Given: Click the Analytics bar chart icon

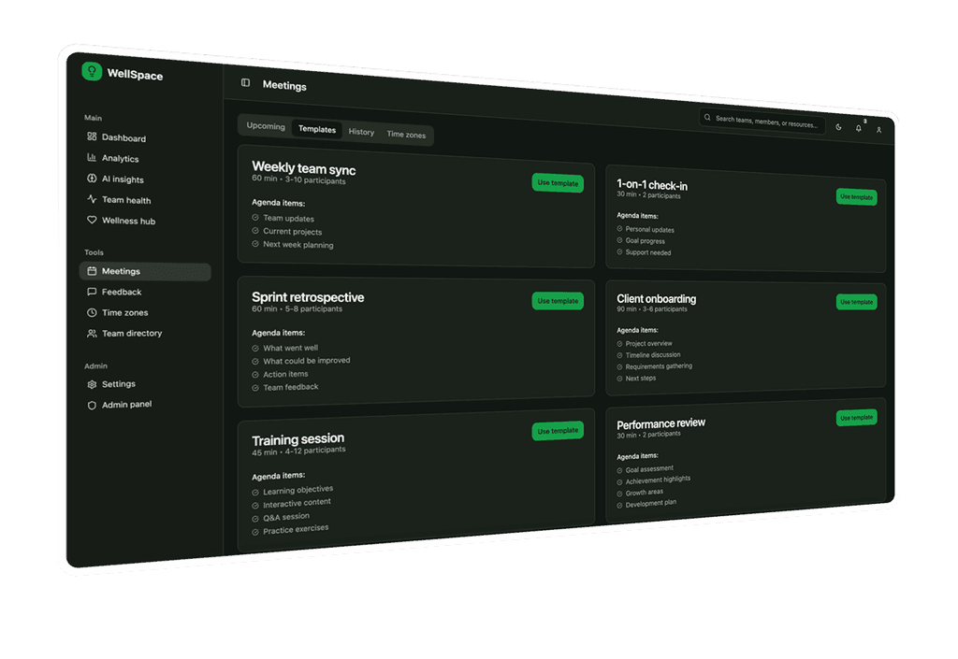Looking at the screenshot, I should (92, 157).
